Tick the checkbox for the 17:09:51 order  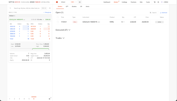click(x=58, y=22)
